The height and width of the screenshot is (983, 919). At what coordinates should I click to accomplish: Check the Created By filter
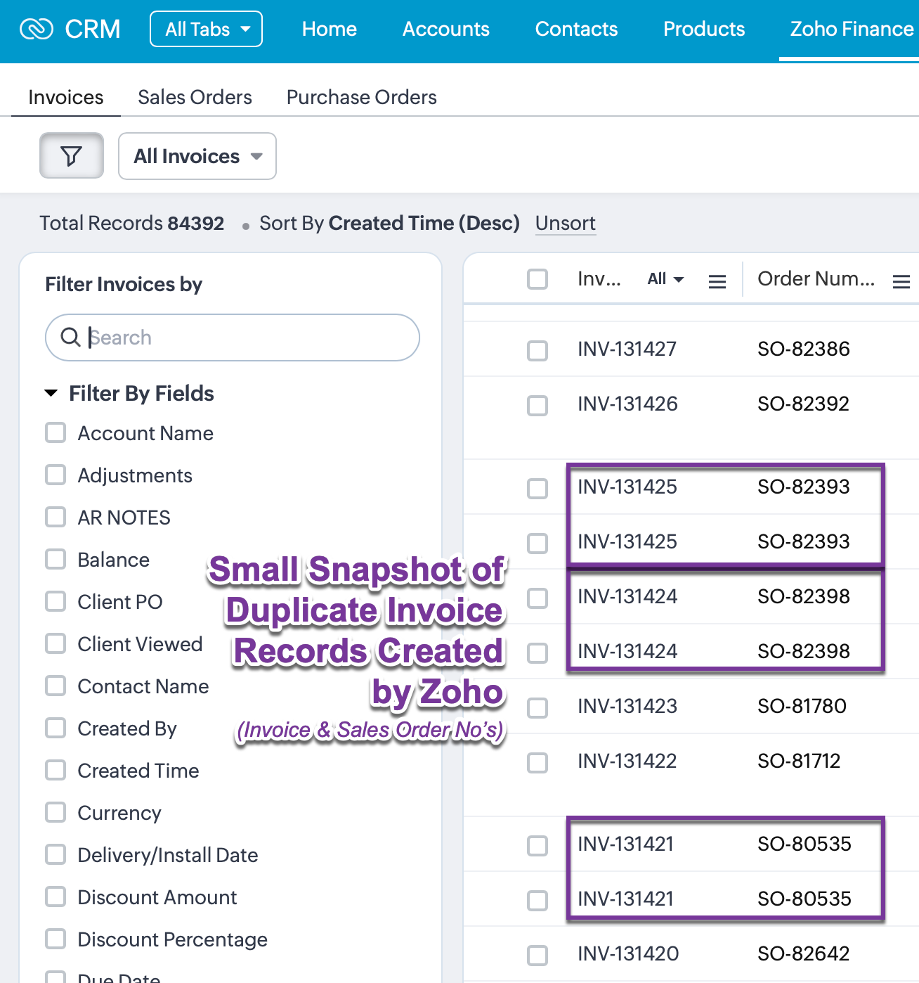click(x=56, y=728)
